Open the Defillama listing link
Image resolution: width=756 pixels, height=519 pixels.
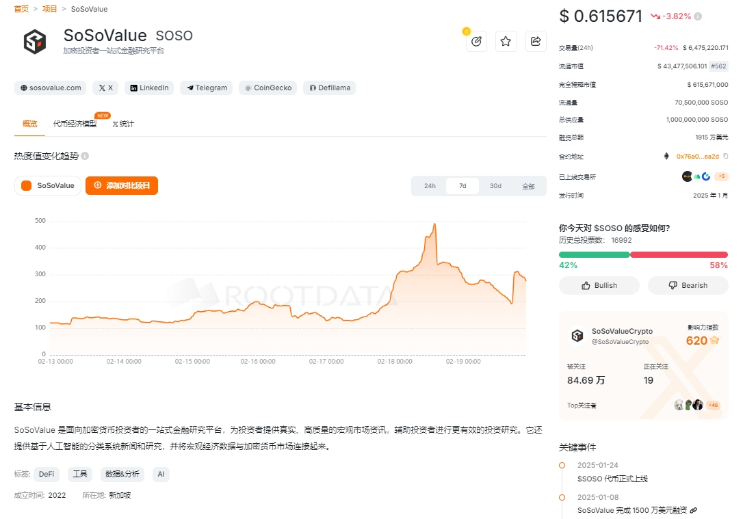[x=329, y=88]
